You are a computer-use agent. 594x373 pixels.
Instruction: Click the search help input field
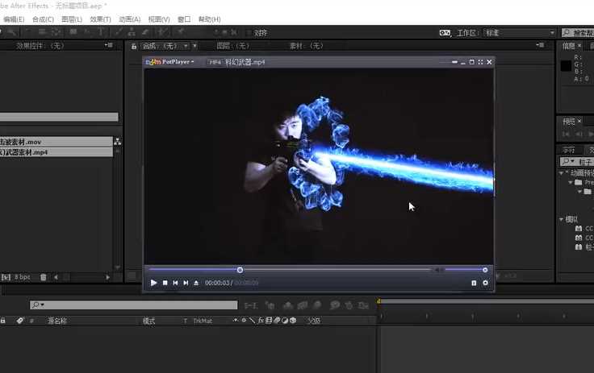pyautogui.click(x=578, y=33)
